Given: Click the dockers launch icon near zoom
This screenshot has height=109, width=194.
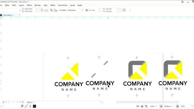Looking at the screenshot, I should (177, 106).
